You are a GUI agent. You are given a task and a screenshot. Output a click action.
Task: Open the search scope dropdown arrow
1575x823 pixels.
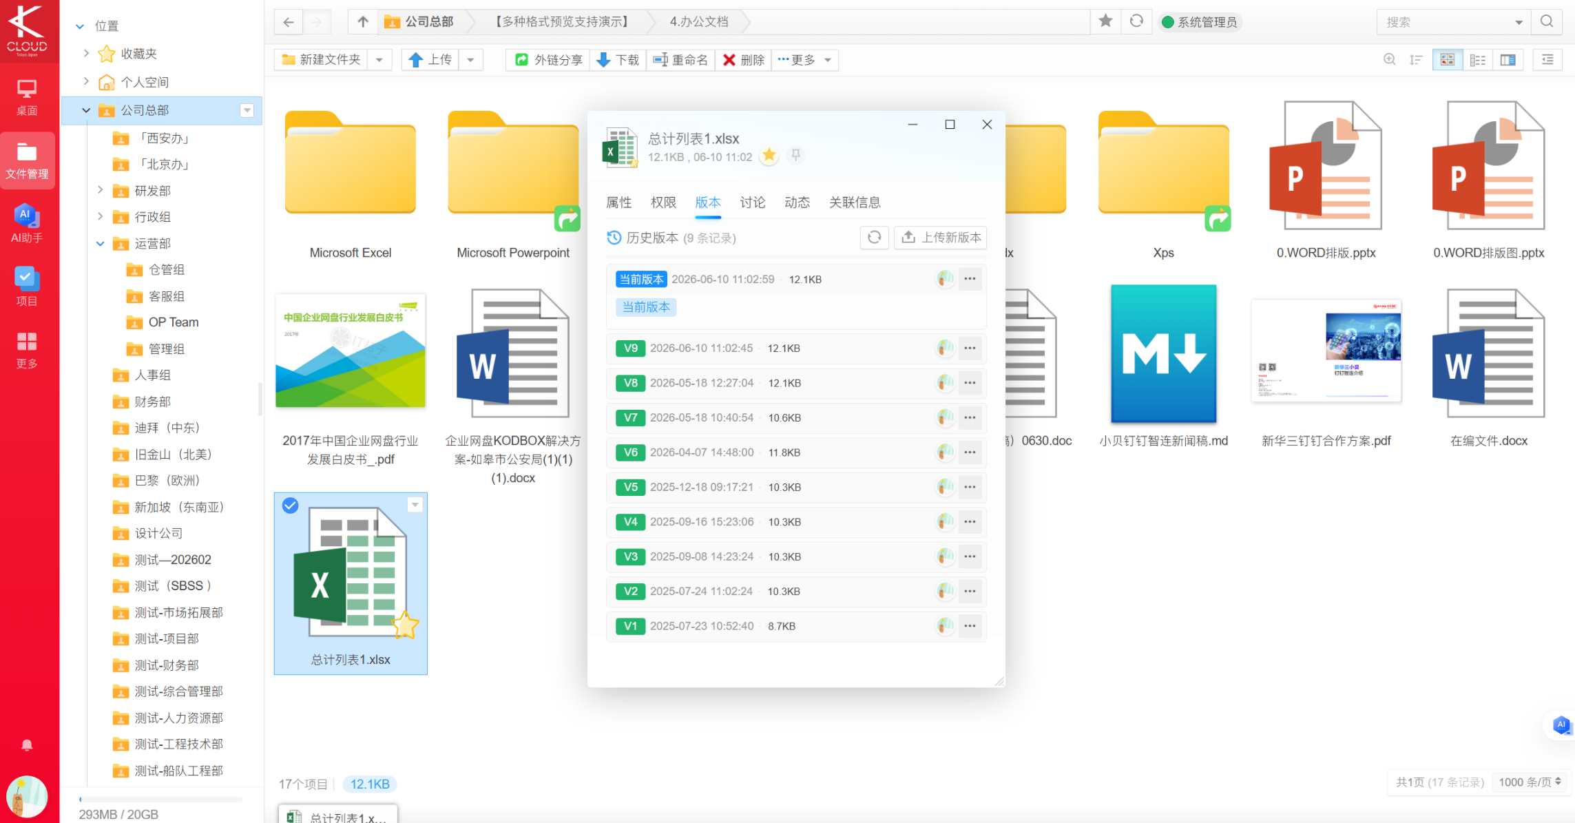[x=1519, y=22]
